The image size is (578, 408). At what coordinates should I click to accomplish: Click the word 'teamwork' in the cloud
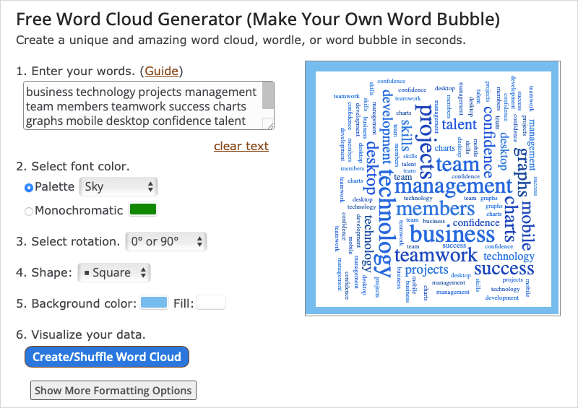[436, 255]
